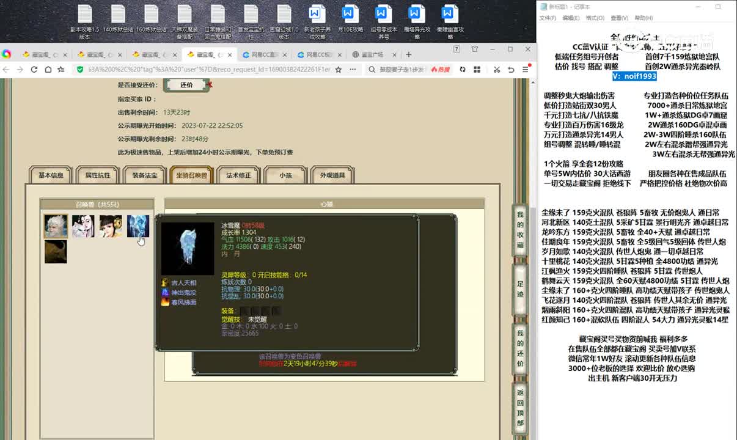
Task: Open 我的还价 side button
Action: coord(520,349)
